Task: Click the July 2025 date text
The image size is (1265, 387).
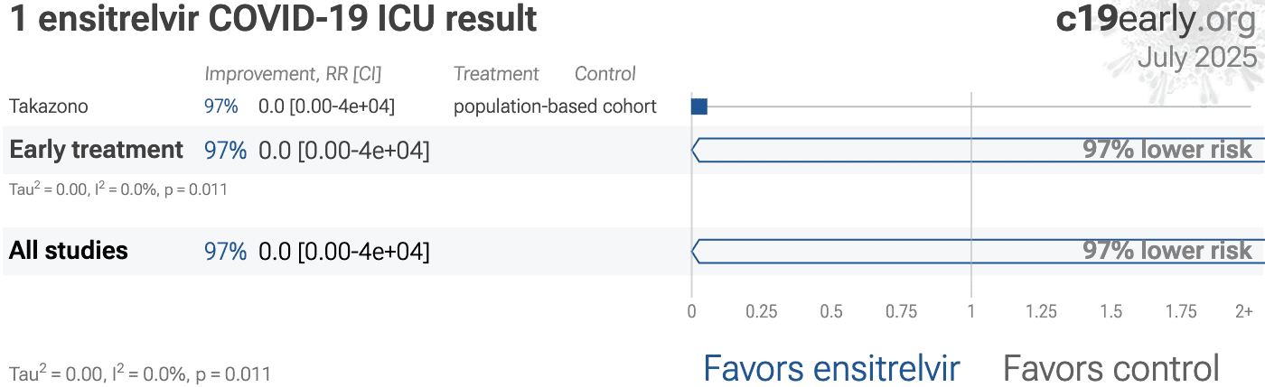Action: [x=1197, y=57]
